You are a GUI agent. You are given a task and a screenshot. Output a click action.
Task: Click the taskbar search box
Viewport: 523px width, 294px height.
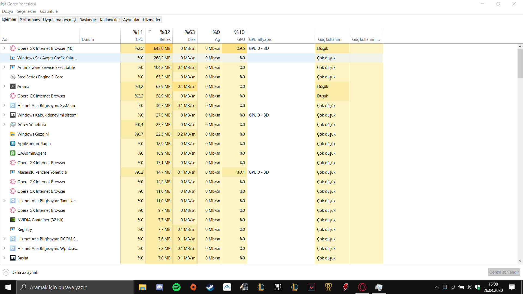(x=75, y=287)
